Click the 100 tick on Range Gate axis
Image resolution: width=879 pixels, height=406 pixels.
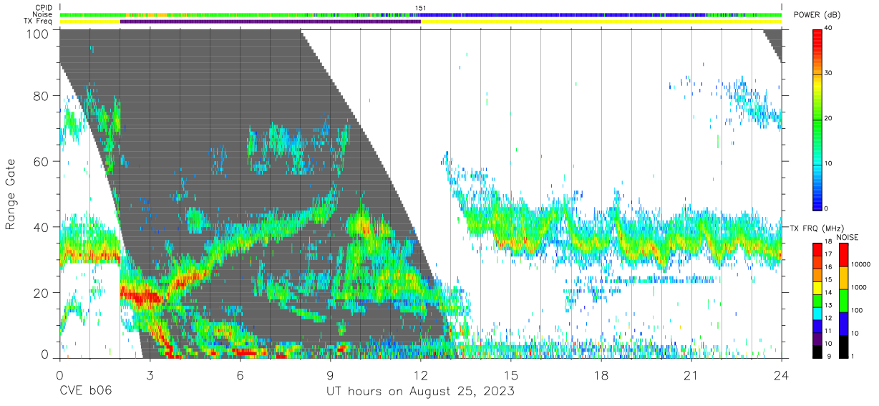tap(38, 33)
